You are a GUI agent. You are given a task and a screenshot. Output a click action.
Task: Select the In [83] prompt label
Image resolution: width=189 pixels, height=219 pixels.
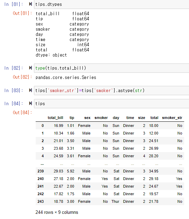13,90
